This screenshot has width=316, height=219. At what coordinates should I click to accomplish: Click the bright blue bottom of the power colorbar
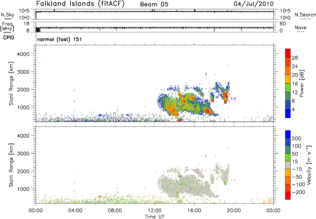coord(288,113)
